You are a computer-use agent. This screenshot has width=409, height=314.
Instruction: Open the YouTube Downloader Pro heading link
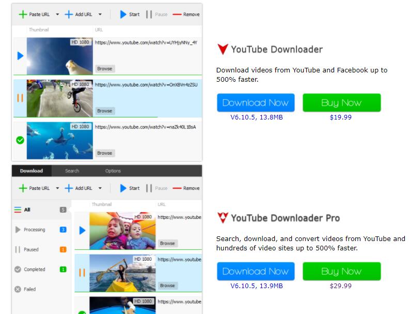pyautogui.click(x=286, y=218)
